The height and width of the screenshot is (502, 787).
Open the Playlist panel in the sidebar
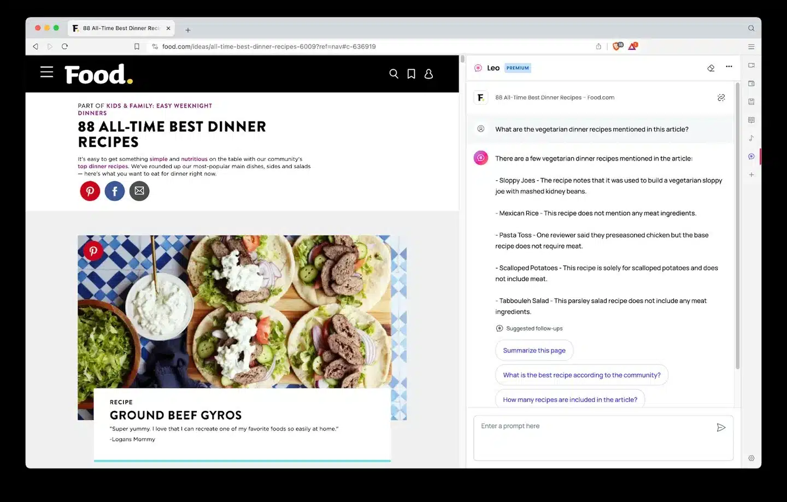[751, 138]
